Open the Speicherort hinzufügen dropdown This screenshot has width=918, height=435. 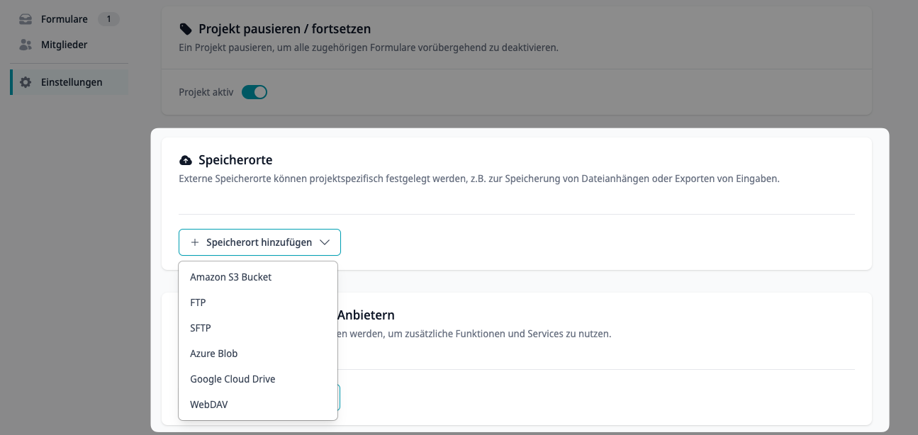point(259,242)
